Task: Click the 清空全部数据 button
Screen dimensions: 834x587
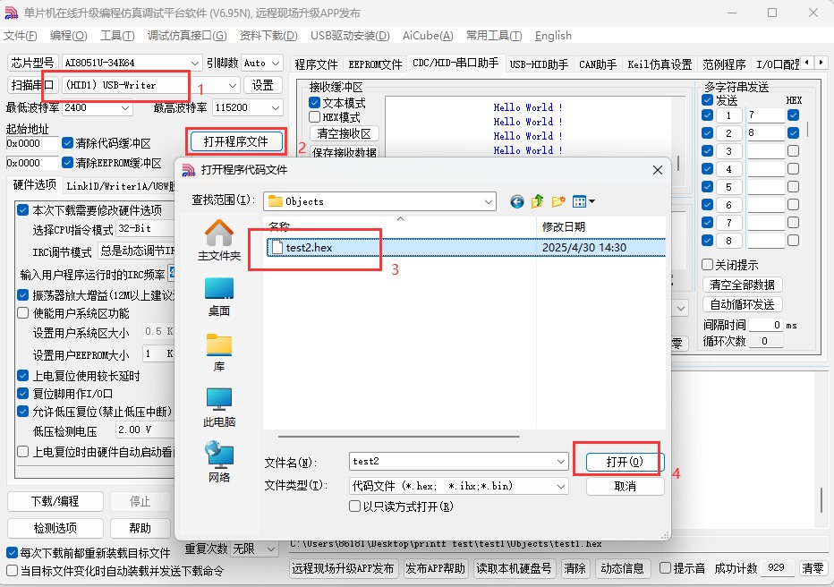Action: coord(742,285)
